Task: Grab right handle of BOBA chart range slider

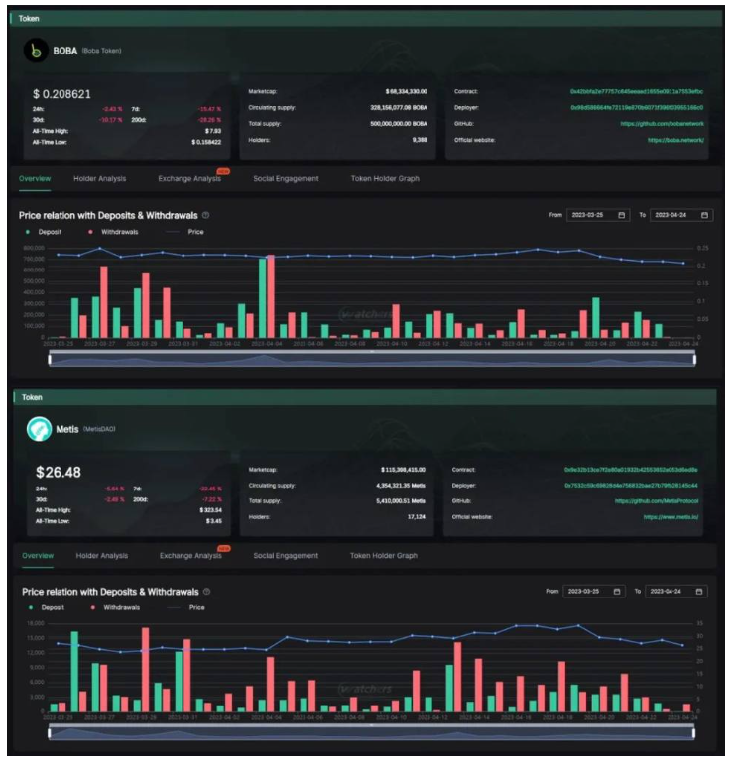Action: pos(694,359)
